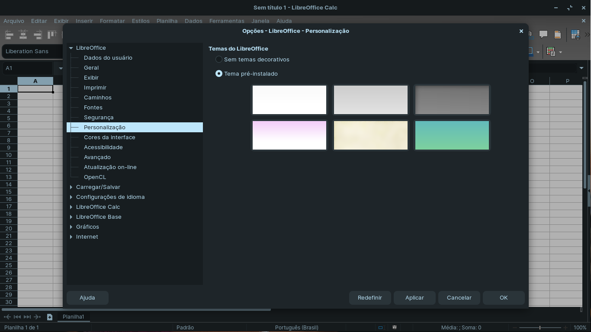Image resolution: width=591 pixels, height=332 pixels.
Task: Click the Liberation Sans font name field
Action: (x=33, y=51)
